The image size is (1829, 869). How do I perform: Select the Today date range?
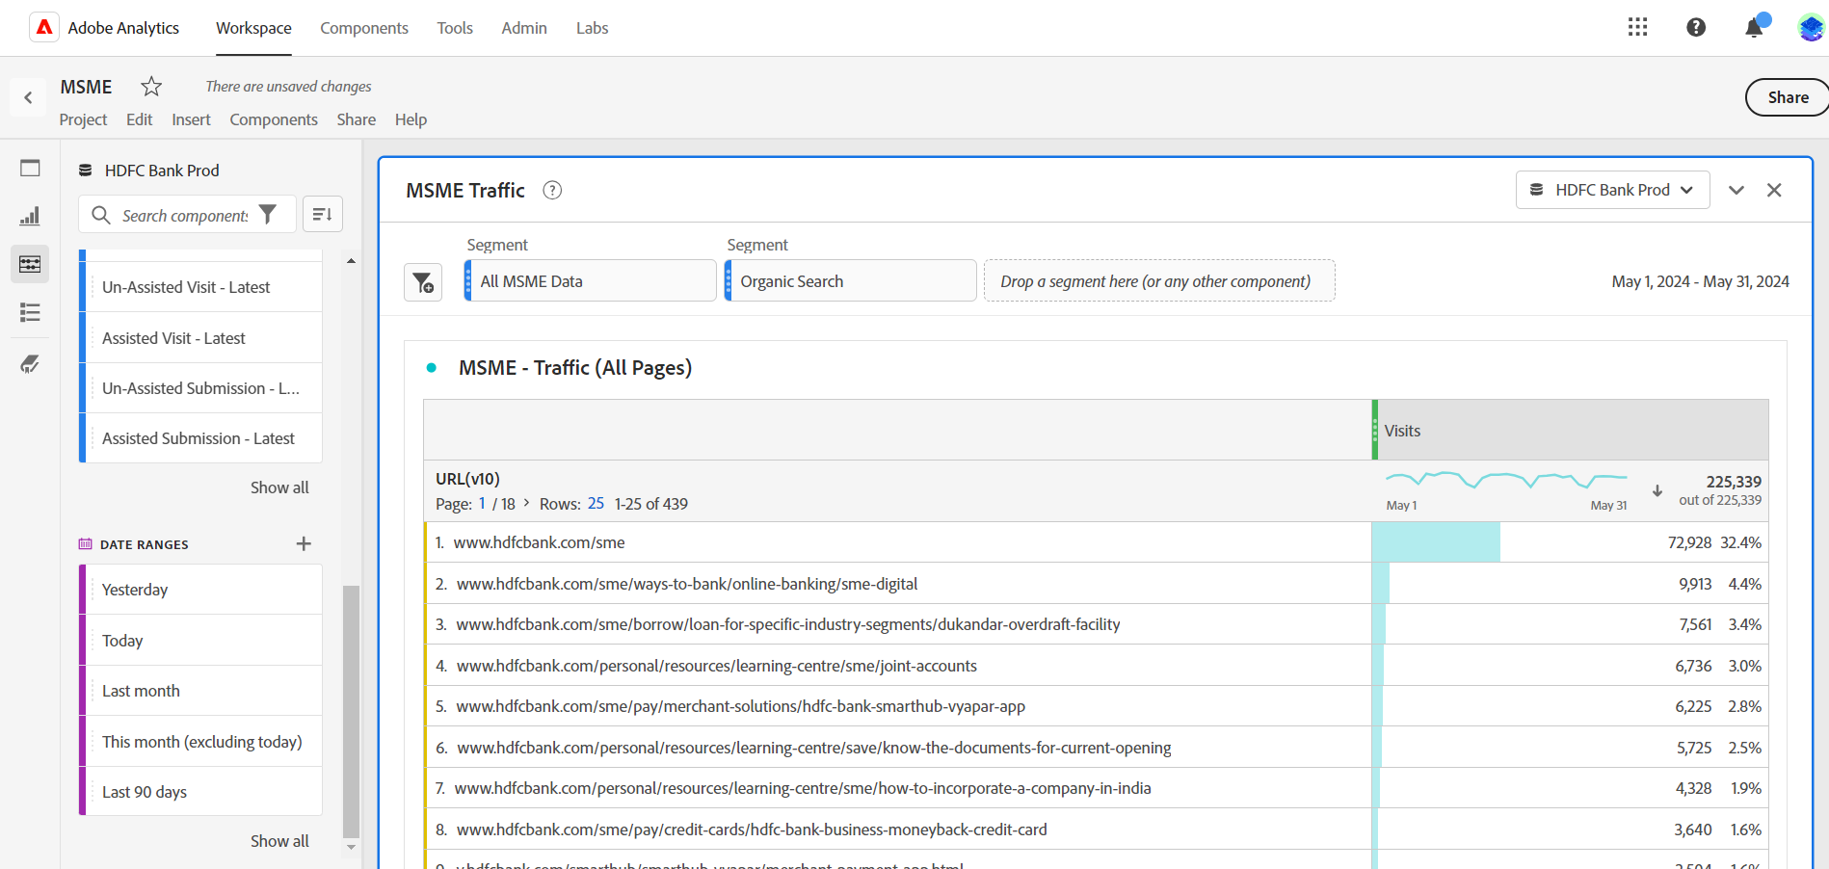coord(200,641)
